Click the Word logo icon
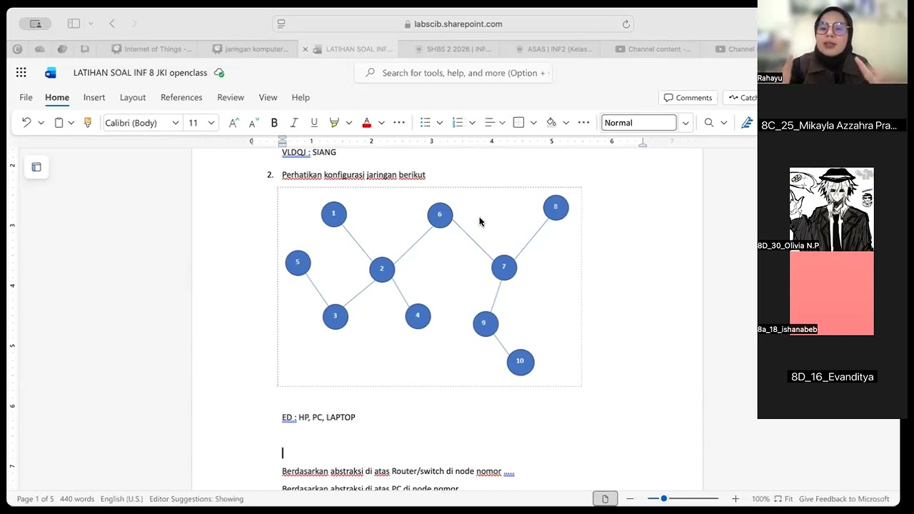The height and width of the screenshot is (514, 914). (x=50, y=73)
